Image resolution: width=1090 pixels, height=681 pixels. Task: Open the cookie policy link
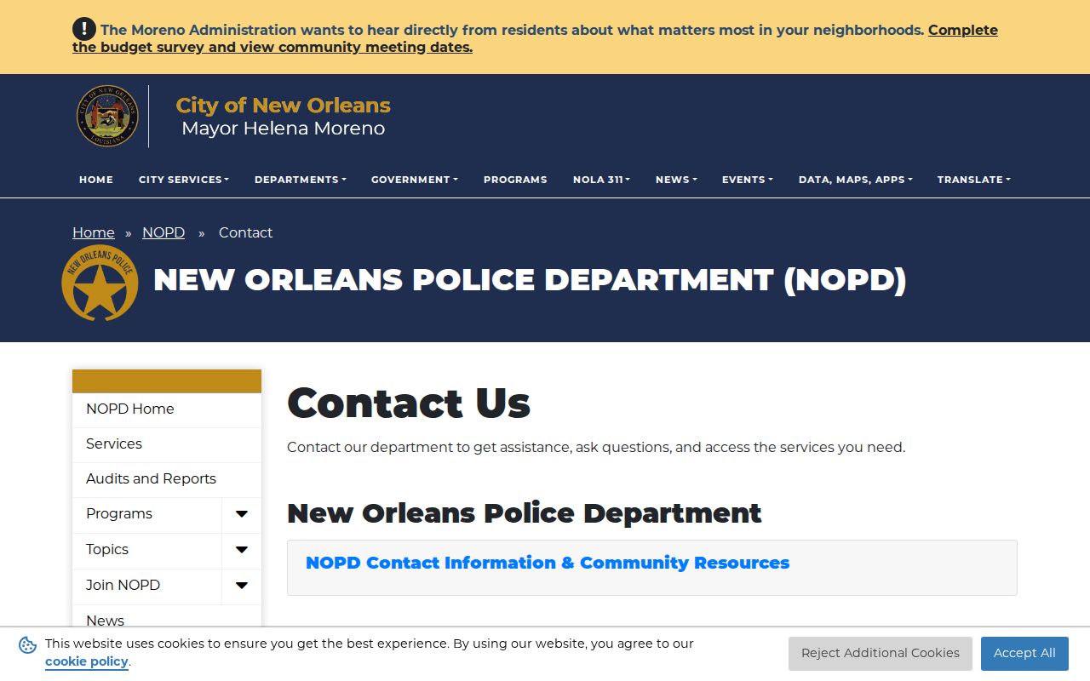point(87,661)
